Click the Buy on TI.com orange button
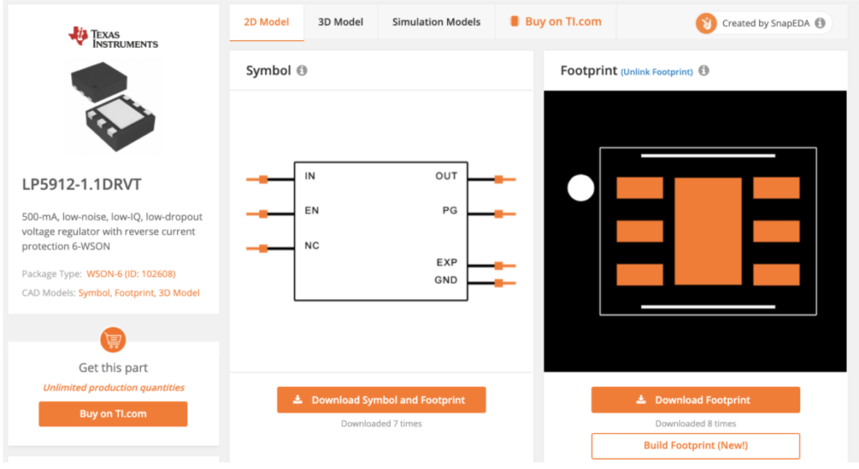This screenshot has width=859, height=469. [113, 414]
